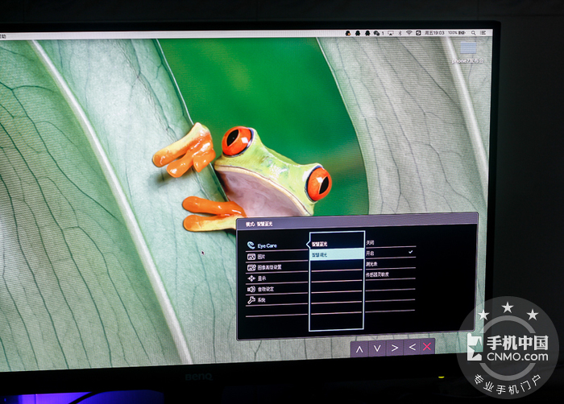Select the 关闭 off option
The image size is (564, 404).
[390, 242]
